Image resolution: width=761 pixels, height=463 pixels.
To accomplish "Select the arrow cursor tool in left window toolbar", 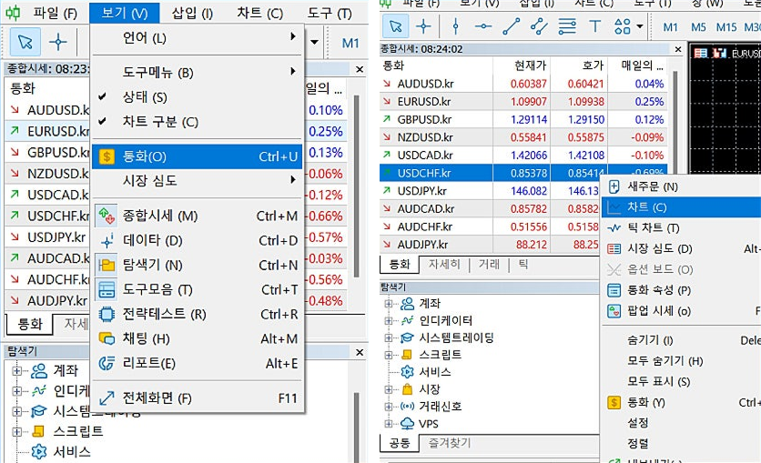I will 25,42.
